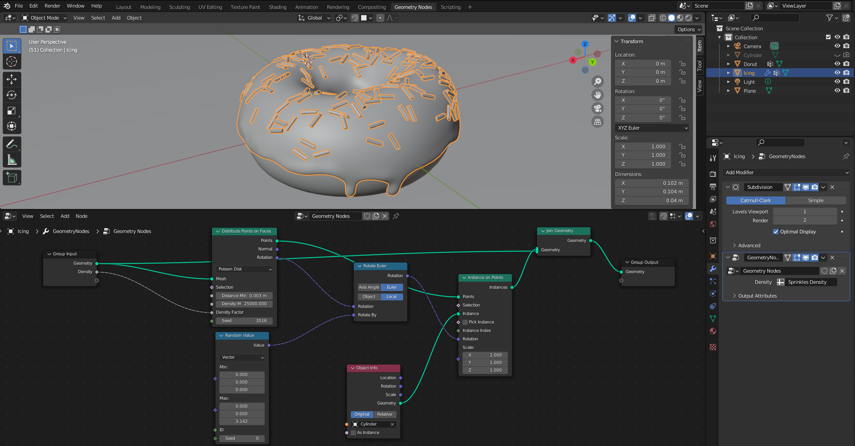Click the camera view gizmo icon

pyautogui.click(x=598, y=108)
